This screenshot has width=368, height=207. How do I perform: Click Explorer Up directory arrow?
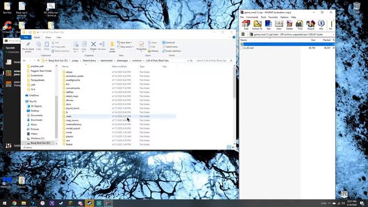[x=39, y=60]
